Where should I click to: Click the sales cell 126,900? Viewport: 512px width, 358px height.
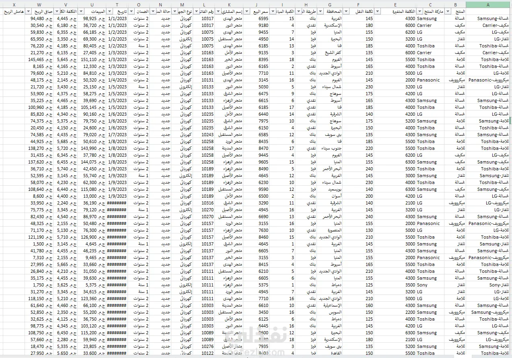92,237
